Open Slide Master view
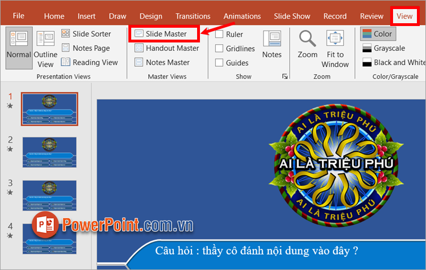 [161, 34]
